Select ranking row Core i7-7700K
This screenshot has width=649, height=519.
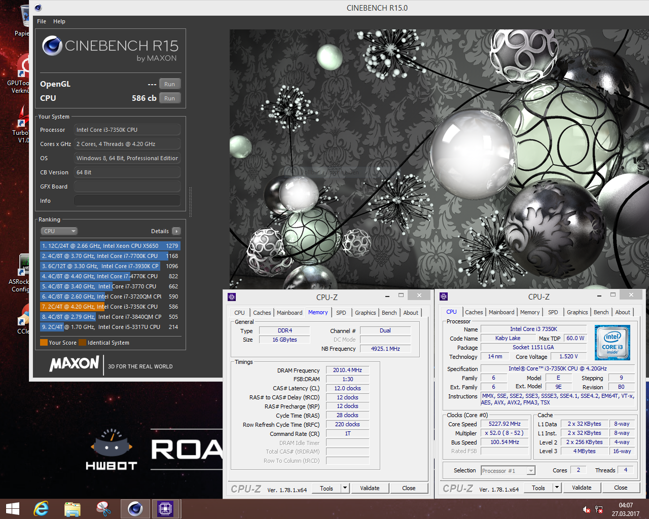point(110,256)
